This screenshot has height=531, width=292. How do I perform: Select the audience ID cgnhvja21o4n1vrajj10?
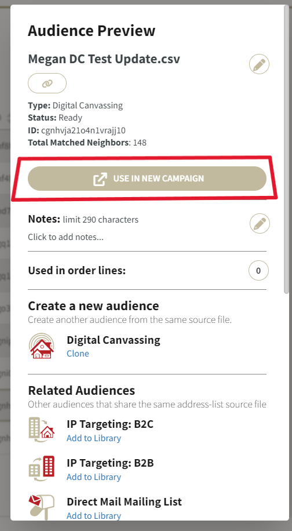click(x=83, y=130)
